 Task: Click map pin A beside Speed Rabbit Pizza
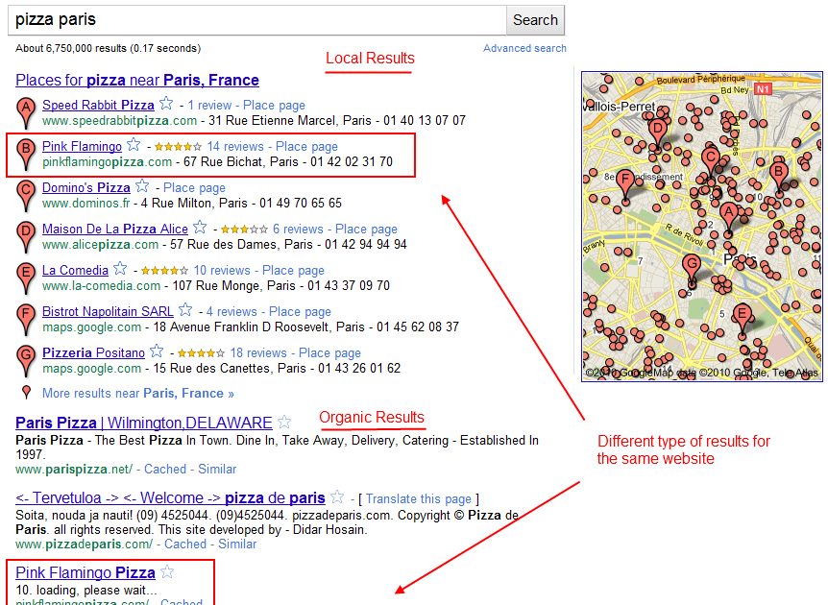coord(25,112)
